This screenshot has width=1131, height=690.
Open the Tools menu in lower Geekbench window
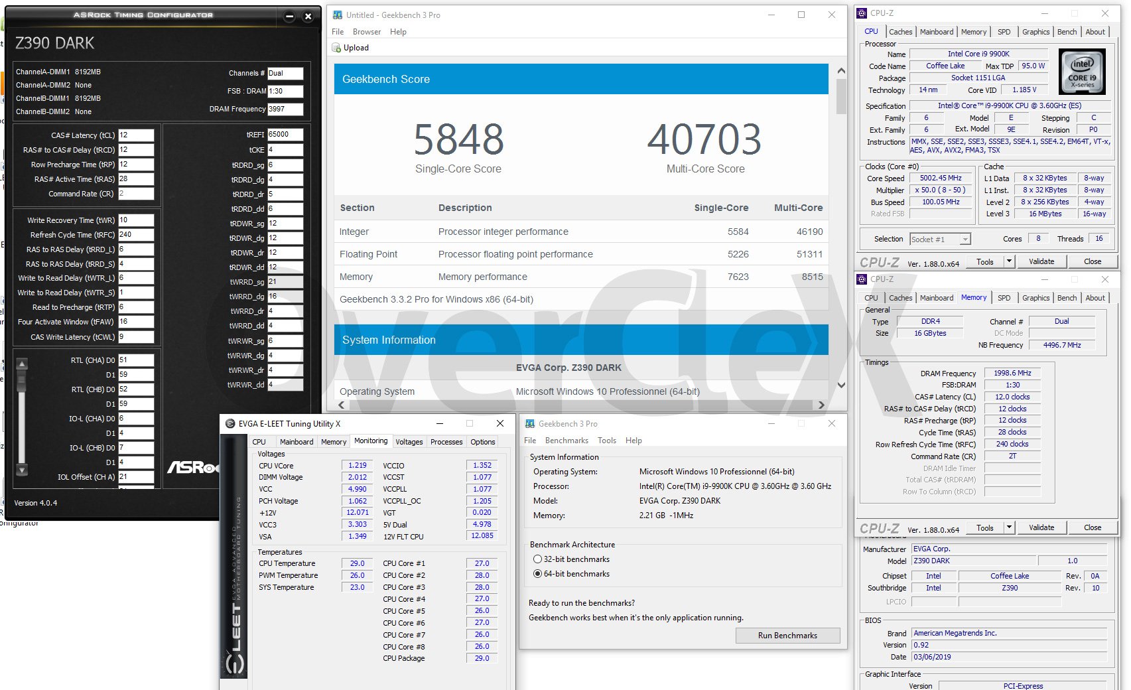[607, 441]
